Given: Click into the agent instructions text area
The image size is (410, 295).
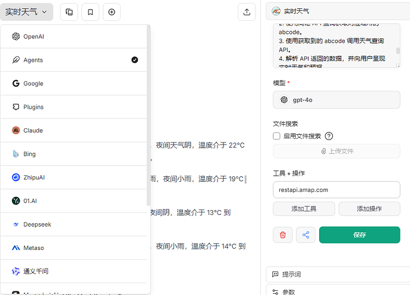Looking at the screenshot, I should pyautogui.click(x=336, y=46).
